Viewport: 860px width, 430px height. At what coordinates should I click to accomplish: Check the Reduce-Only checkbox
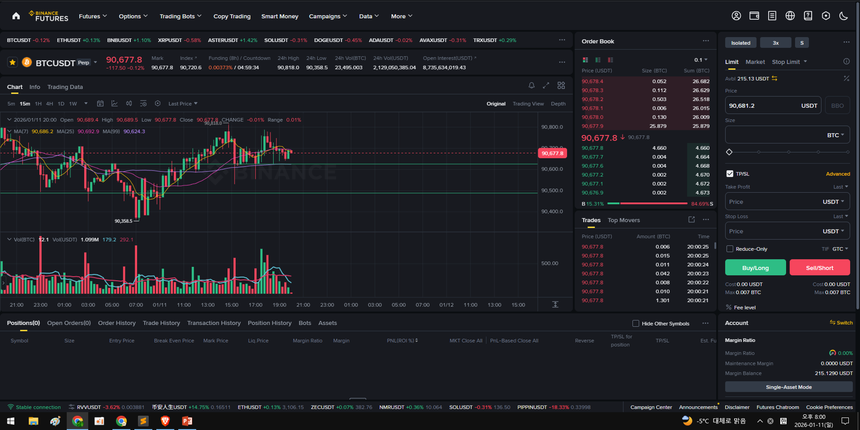click(x=729, y=249)
